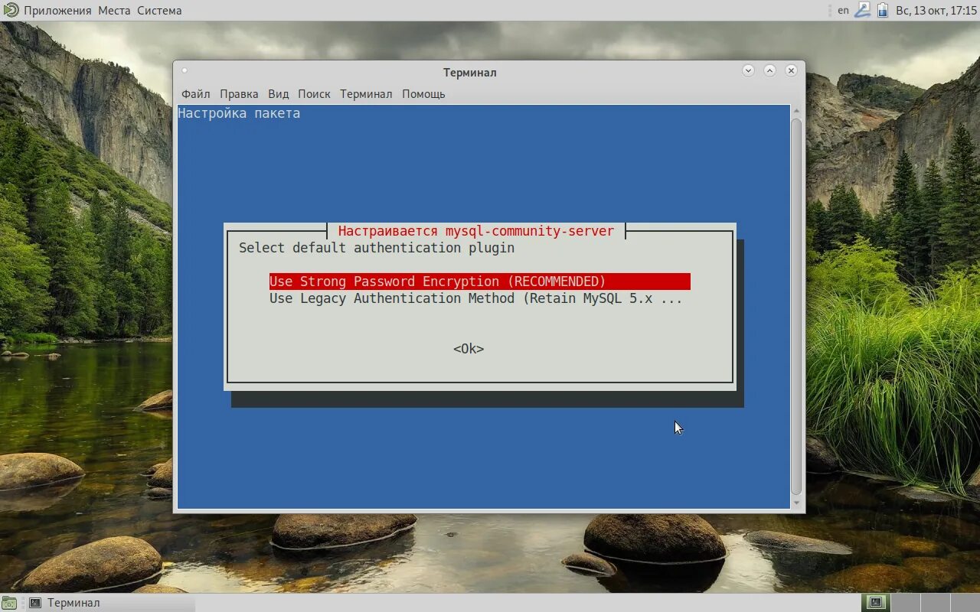
Task: Select "Use Strong Password Encryption (RECOMMENDED)"
Action: pos(438,281)
